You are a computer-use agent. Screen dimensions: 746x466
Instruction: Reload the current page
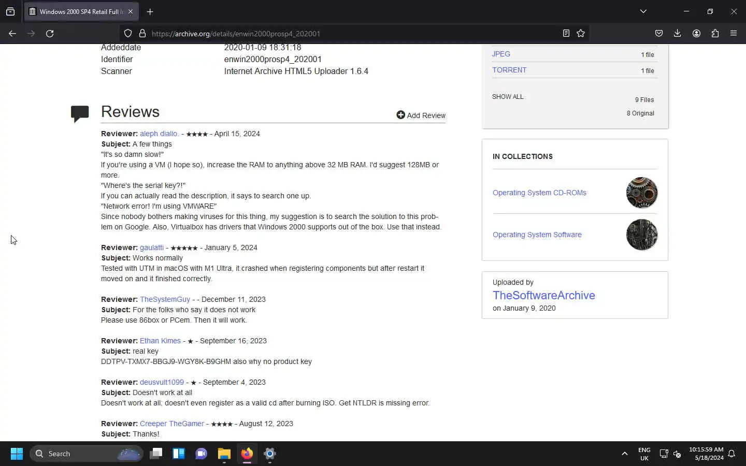click(50, 33)
